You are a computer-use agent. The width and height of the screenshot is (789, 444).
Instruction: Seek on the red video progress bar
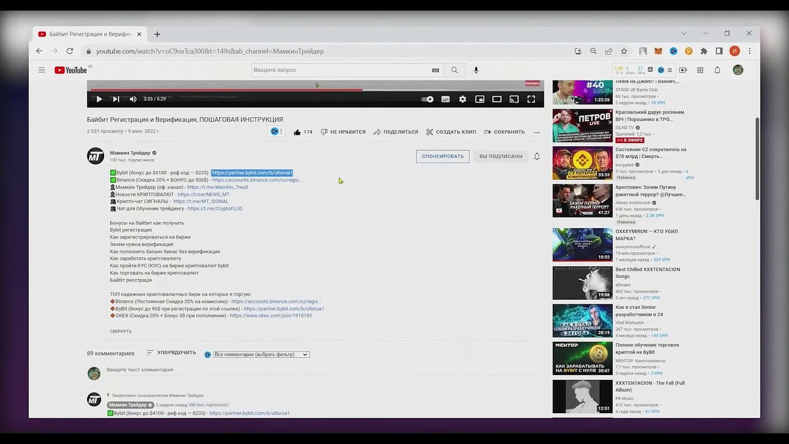pos(316,90)
